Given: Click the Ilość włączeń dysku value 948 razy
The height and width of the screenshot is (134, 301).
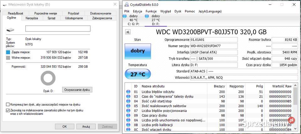Looking at the screenshot, I should 285,59.
